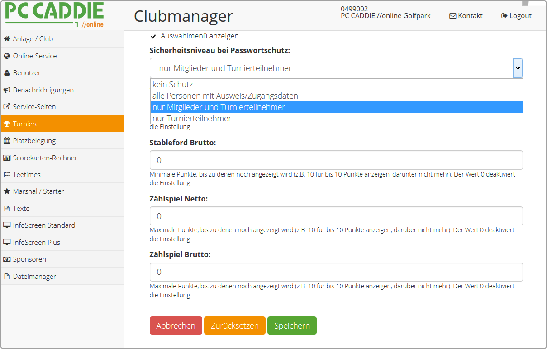Click the club number 0499002
547x349 pixels.
pyautogui.click(x=354, y=9)
